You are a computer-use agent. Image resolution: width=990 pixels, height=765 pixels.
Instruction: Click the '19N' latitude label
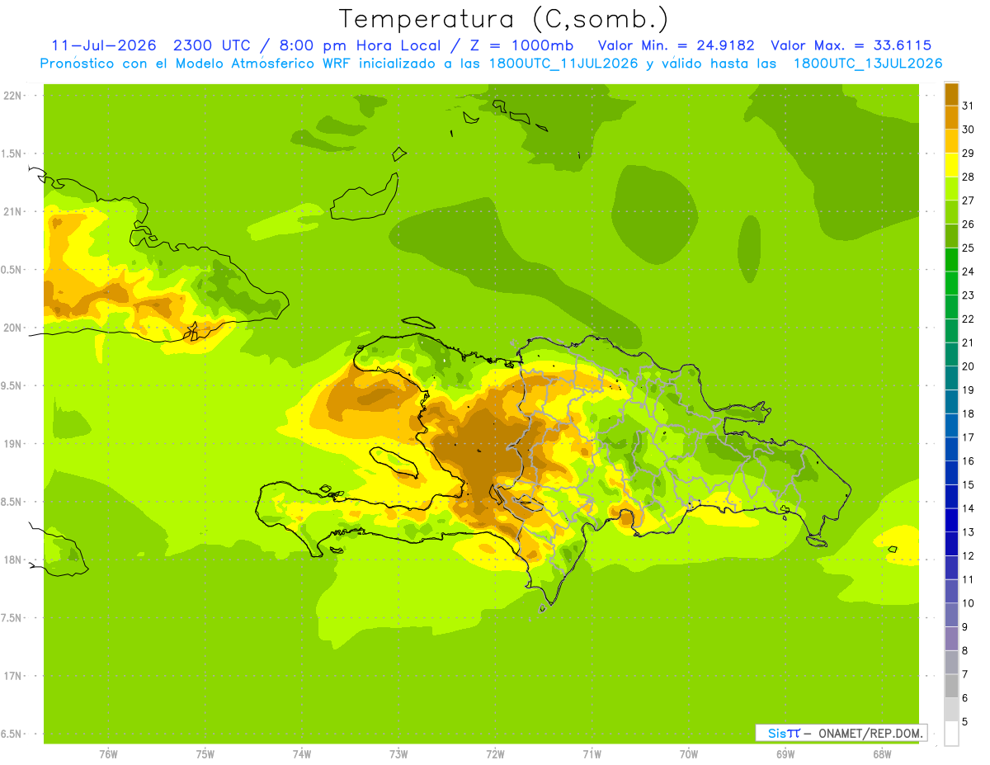(14, 443)
